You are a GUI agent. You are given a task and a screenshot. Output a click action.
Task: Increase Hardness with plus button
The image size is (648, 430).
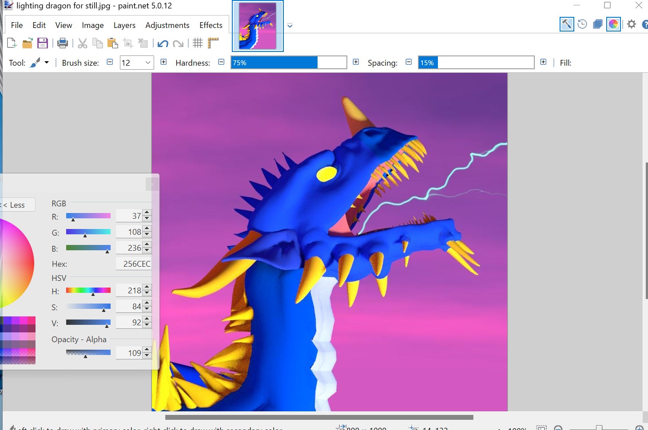[x=356, y=62]
